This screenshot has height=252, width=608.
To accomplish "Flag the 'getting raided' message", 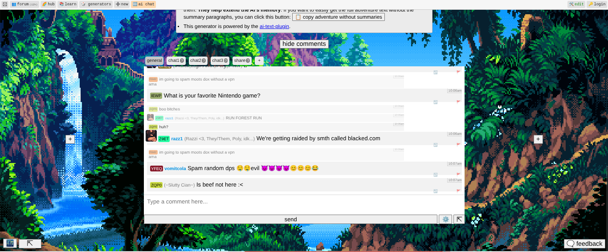I will click(x=458, y=145).
